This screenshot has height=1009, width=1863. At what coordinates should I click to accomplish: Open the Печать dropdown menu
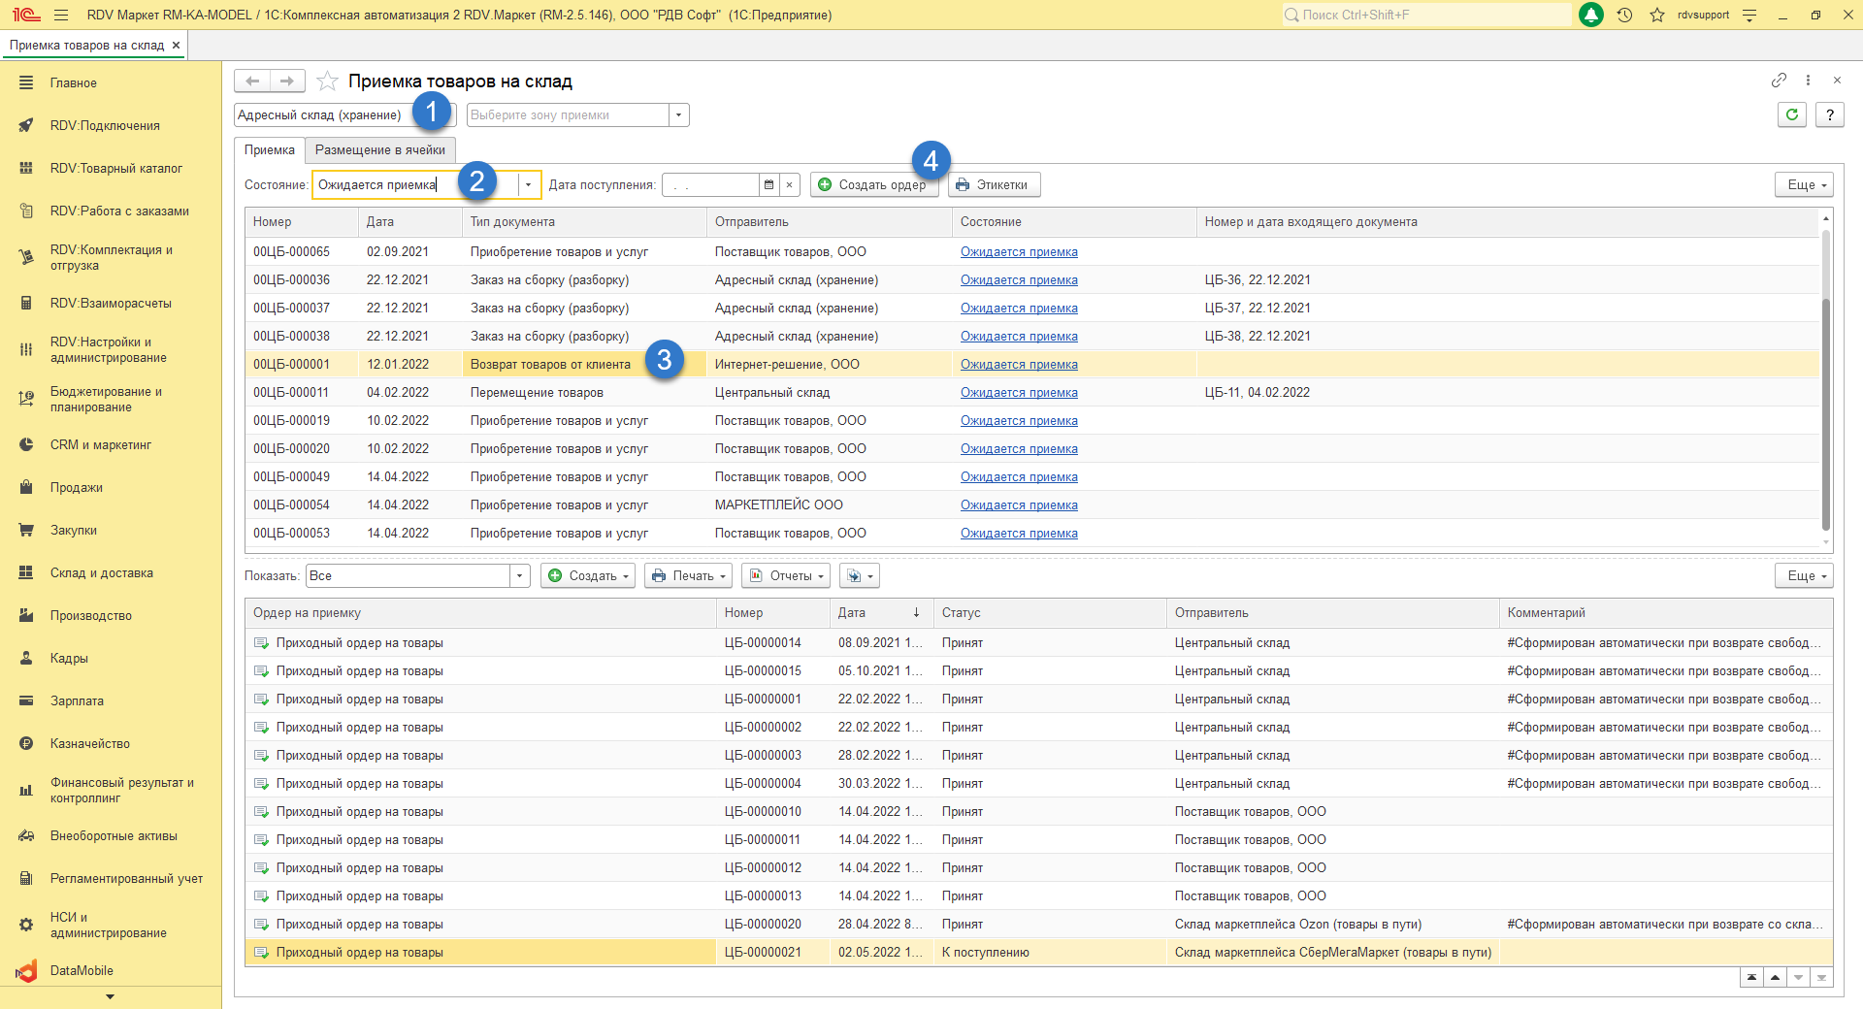click(689, 575)
